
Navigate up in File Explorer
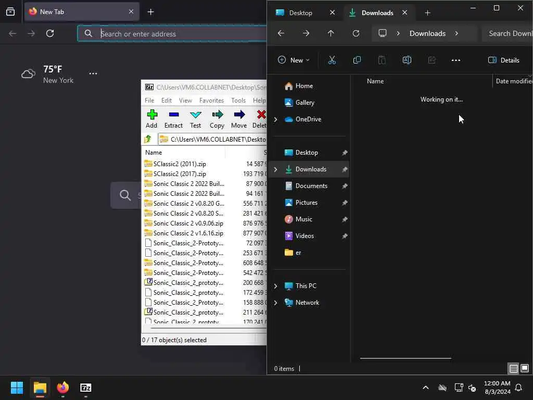point(331,33)
